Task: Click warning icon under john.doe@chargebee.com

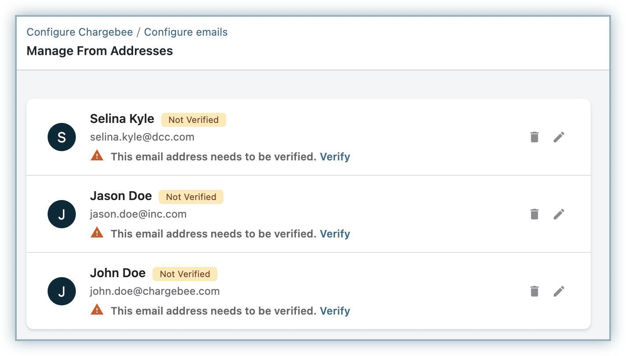Action: click(97, 310)
